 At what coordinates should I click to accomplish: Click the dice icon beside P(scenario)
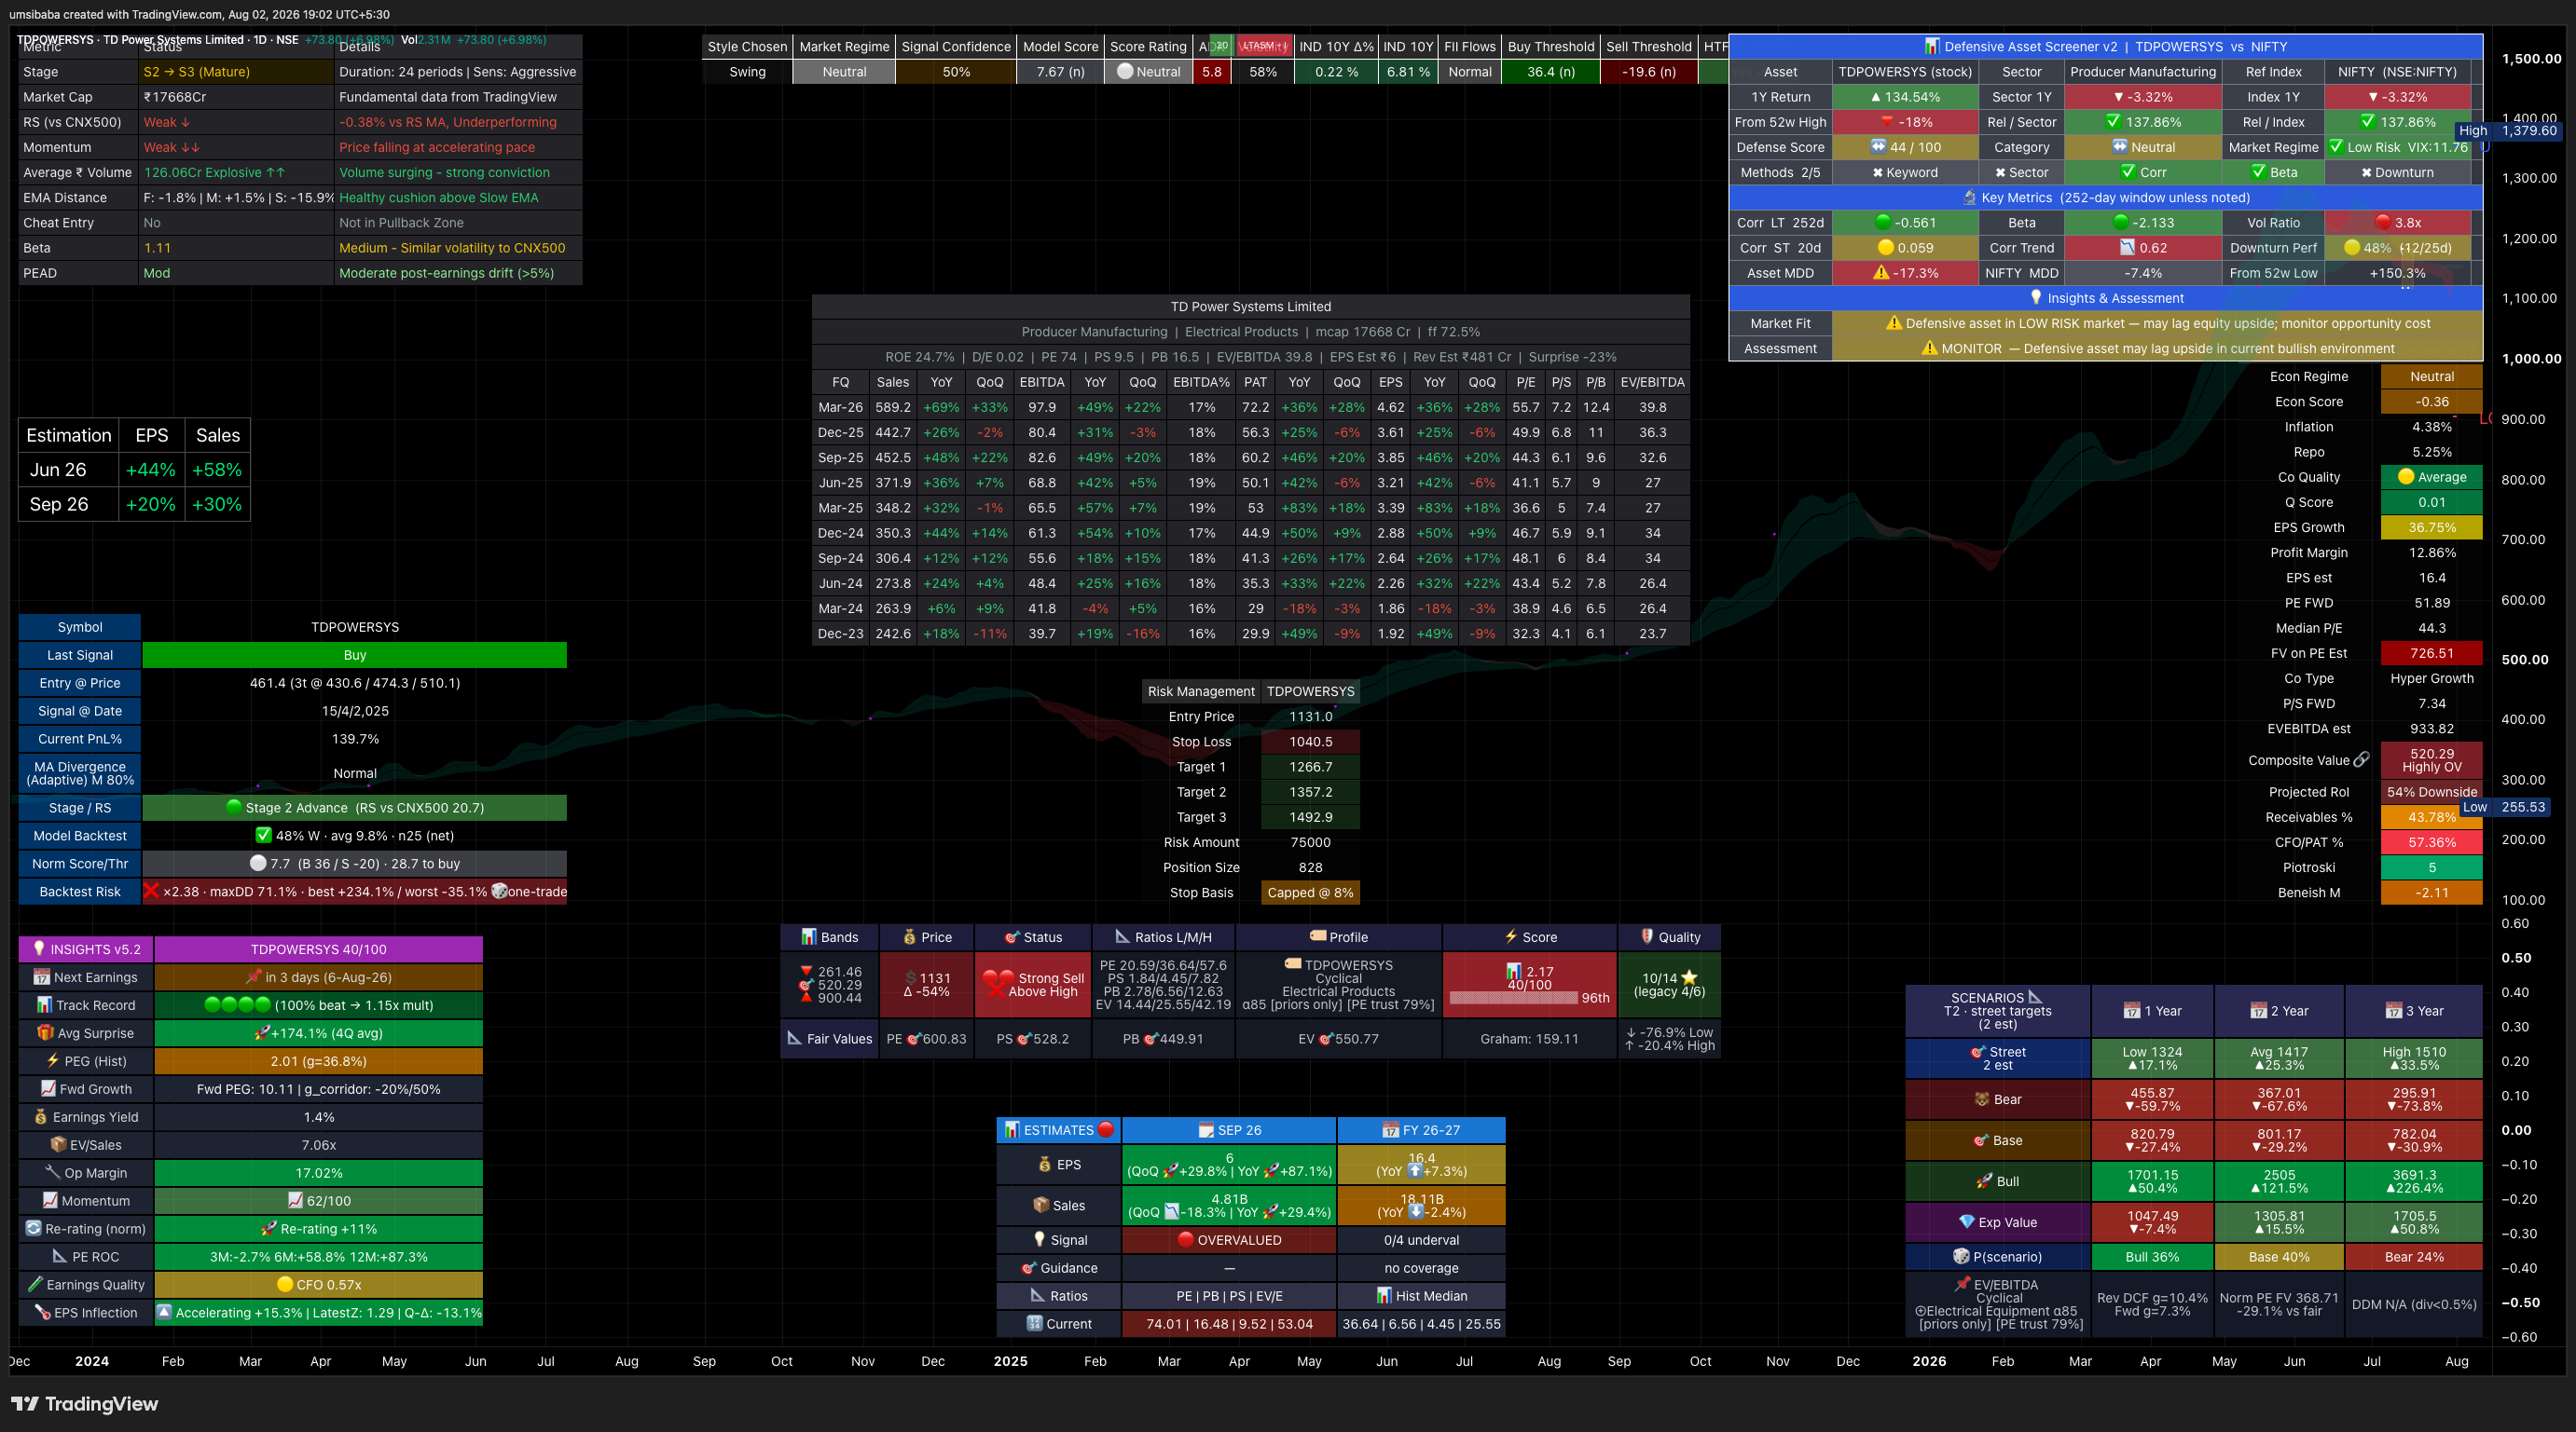pyautogui.click(x=1961, y=1257)
